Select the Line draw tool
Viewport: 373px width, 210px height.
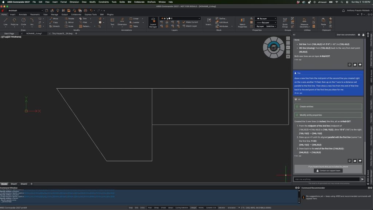[x=5, y=22]
